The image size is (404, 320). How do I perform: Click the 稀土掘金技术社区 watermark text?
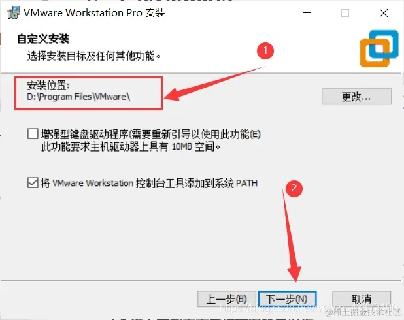point(363,312)
